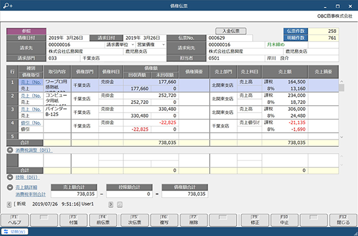This screenshot has height=236, width=358.
Task: Select row header 4 in detail table
Action: point(12,126)
